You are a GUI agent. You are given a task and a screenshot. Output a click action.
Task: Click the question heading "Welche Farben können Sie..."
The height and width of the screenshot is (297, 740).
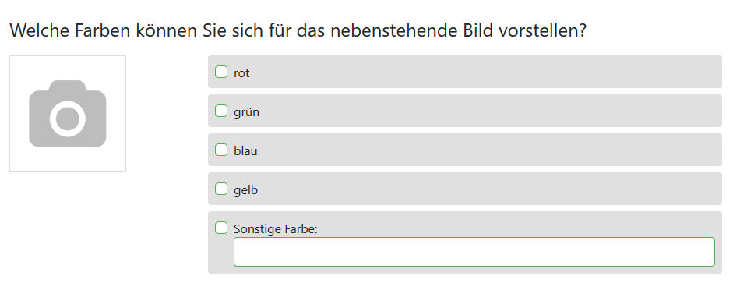coord(298,30)
